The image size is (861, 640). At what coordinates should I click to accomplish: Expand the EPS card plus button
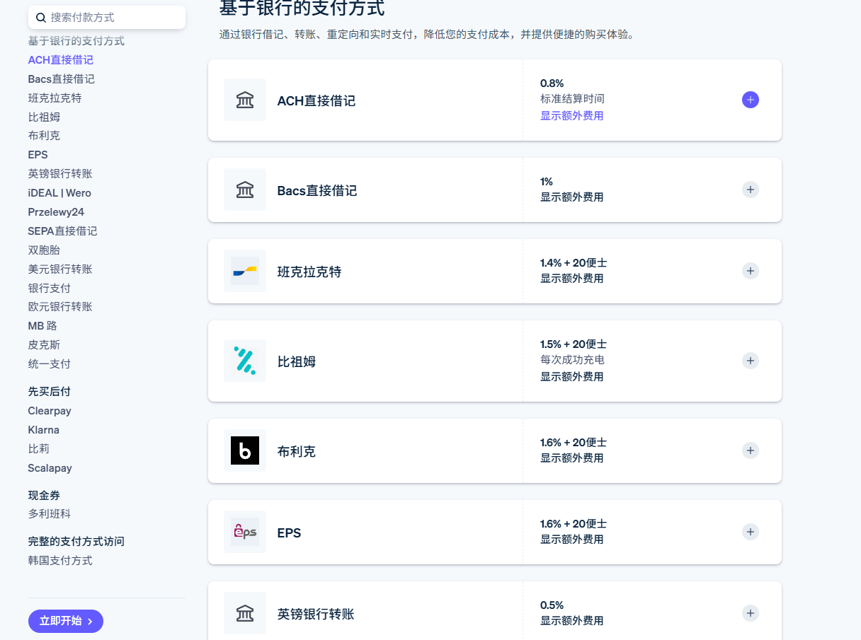[x=751, y=532]
